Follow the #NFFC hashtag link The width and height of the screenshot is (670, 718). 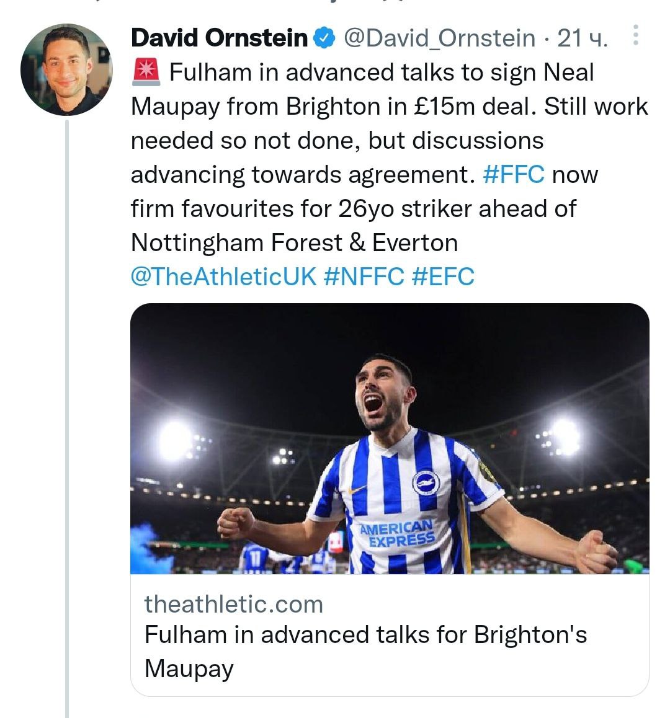click(x=364, y=276)
